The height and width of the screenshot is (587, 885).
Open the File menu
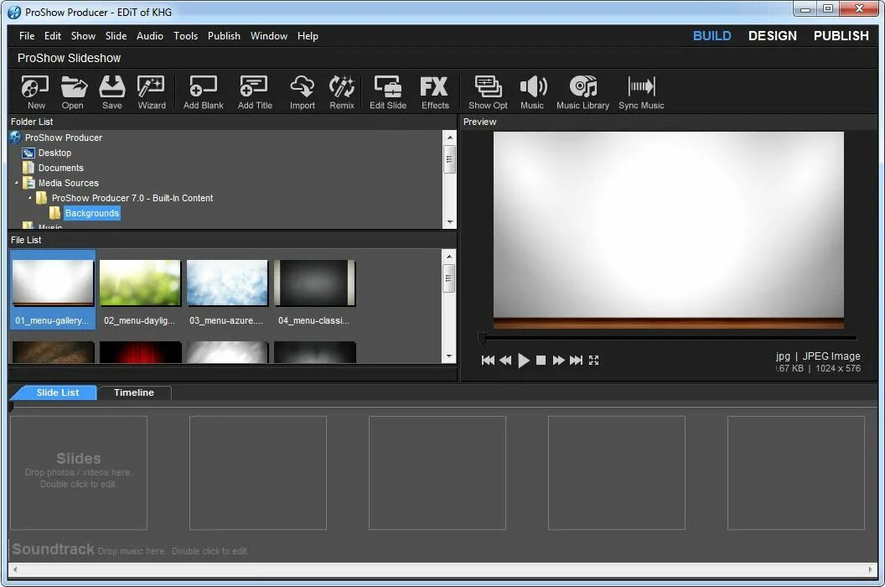[x=27, y=35]
